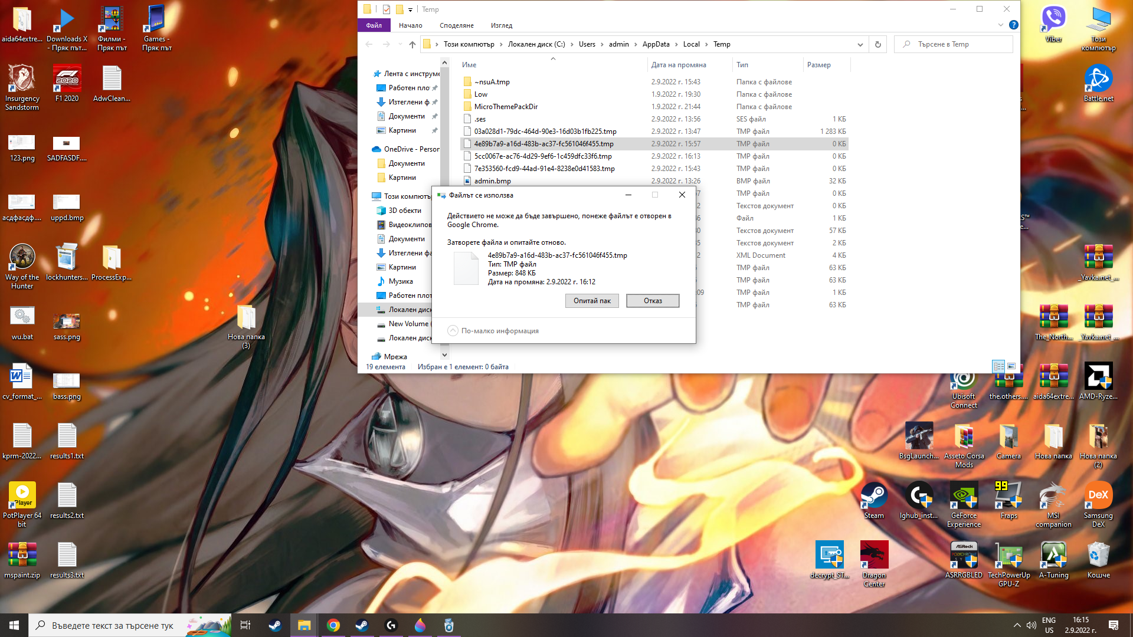The width and height of the screenshot is (1133, 637).
Task: Click the Отказ button
Action: point(653,301)
